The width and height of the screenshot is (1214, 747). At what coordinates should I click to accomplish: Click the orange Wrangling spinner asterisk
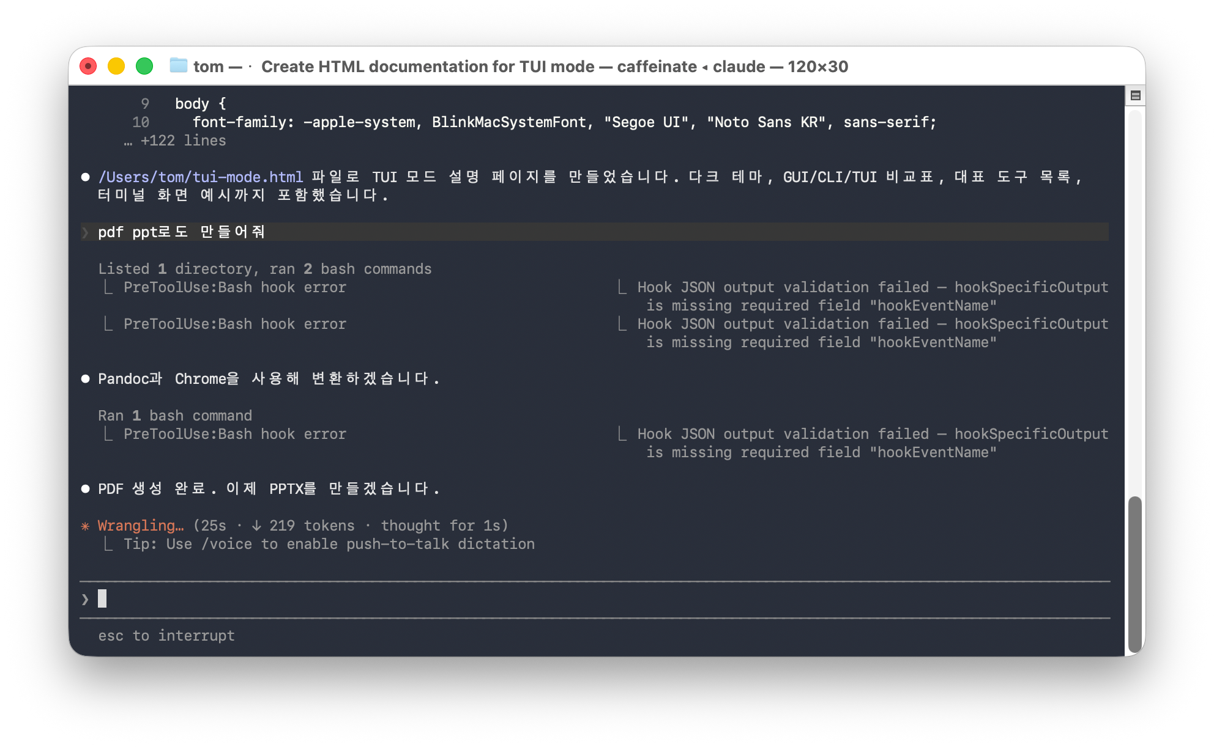point(85,526)
